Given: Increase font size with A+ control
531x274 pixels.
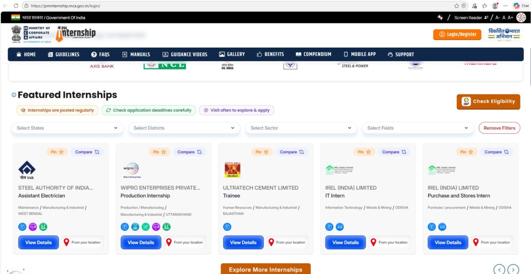Looking at the screenshot, I should (511, 18).
